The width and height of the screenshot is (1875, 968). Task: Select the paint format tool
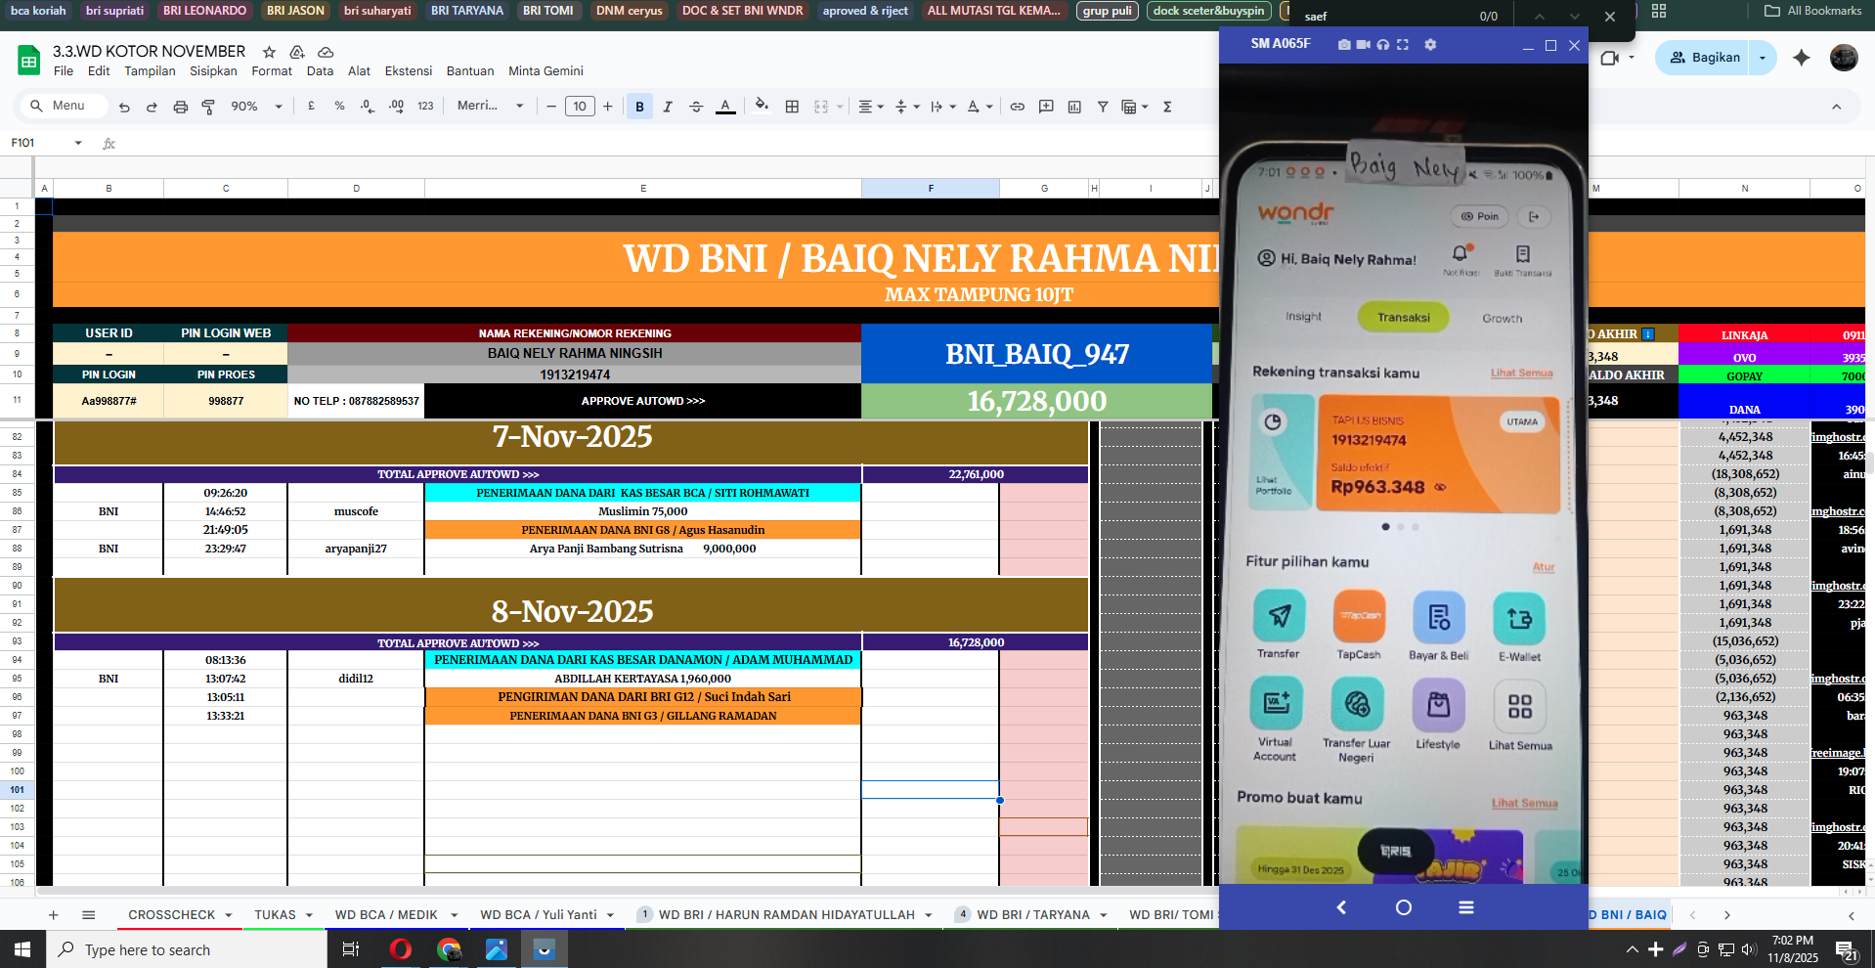[x=208, y=107]
